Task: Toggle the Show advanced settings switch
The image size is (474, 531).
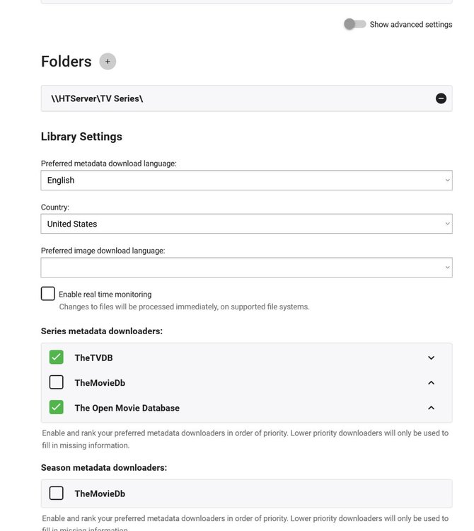Action: coord(354,24)
